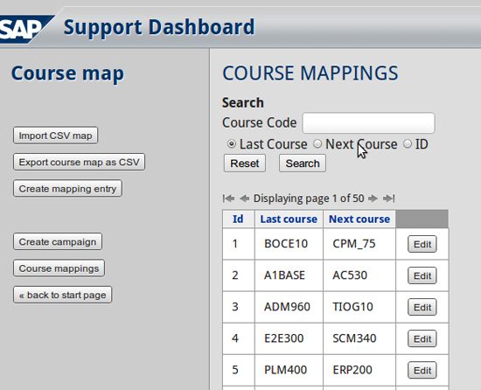The image size is (481, 390).
Task: Click the Reset button
Action: coord(245,164)
